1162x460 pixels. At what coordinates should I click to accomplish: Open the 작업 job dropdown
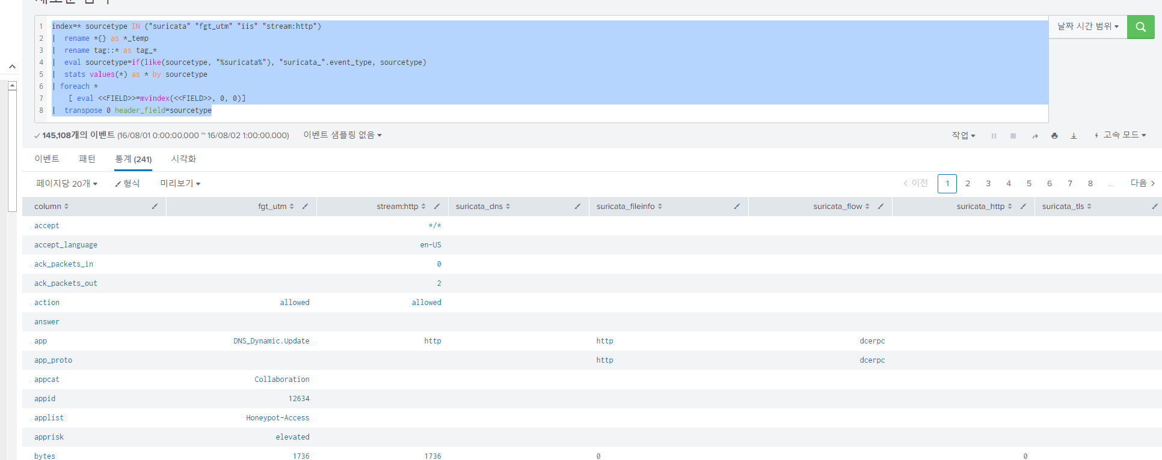(964, 135)
